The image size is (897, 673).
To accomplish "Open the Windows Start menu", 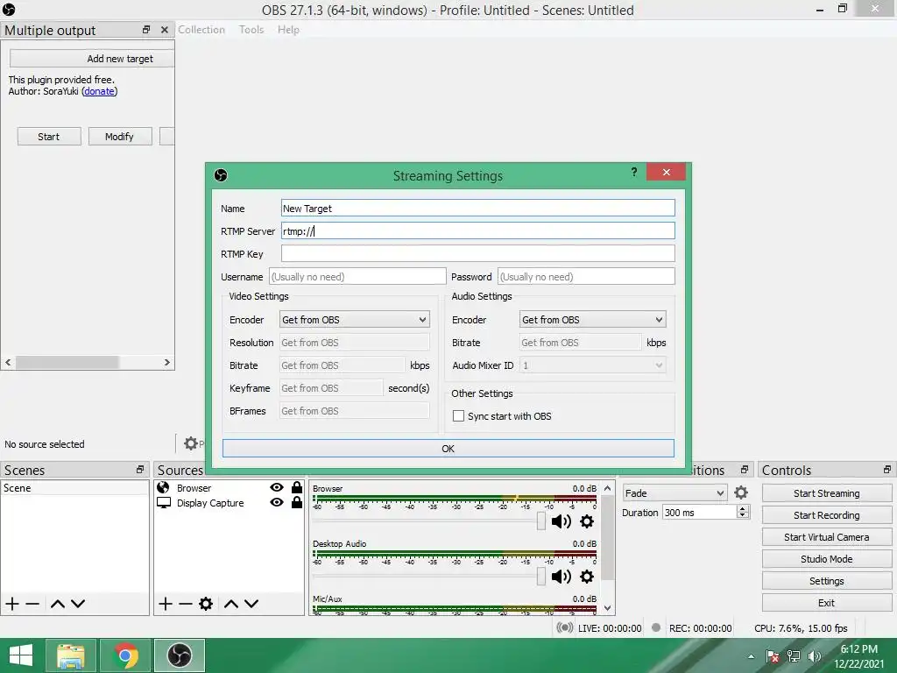I will tap(21, 655).
